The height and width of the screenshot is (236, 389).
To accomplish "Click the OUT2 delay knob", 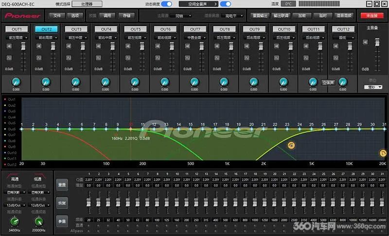I will point(46,82).
